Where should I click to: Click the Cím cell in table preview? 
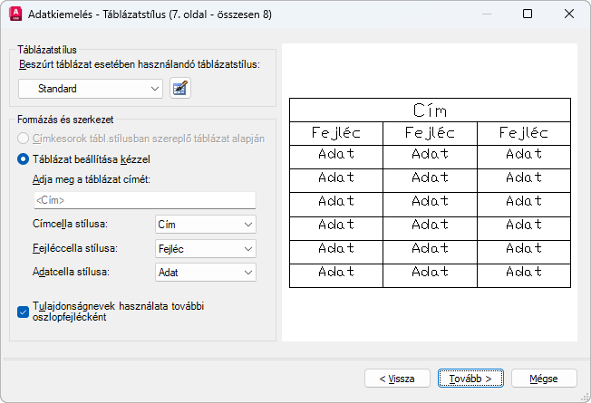430,110
